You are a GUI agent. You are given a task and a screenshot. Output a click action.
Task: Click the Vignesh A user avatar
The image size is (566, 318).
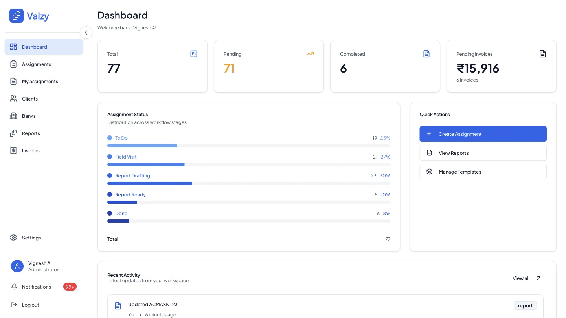click(x=17, y=266)
